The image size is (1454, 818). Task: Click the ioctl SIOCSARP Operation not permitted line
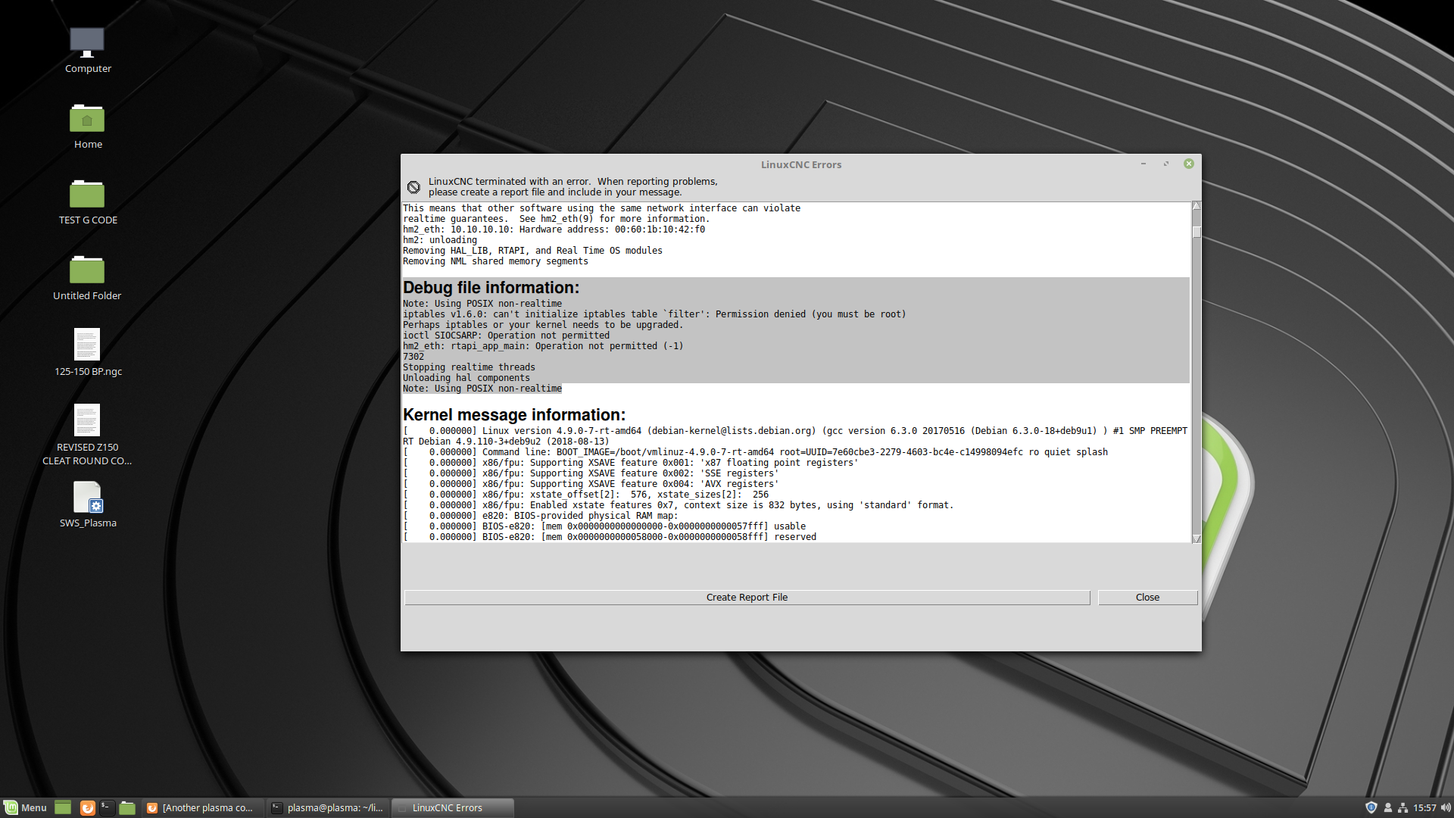(506, 336)
